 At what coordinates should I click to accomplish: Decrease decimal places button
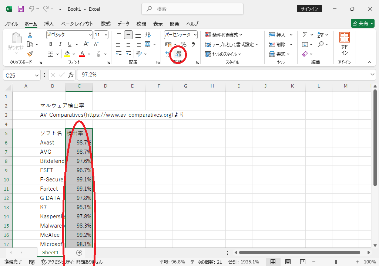coord(178,54)
